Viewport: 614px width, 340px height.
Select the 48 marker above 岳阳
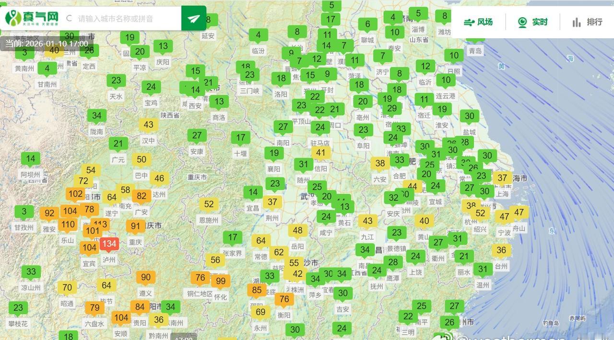[x=298, y=231]
